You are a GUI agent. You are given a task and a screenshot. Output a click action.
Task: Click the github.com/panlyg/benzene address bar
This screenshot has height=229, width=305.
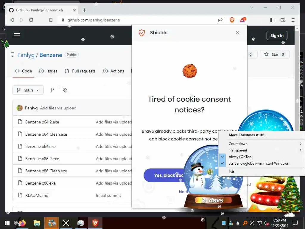pos(136,20)
